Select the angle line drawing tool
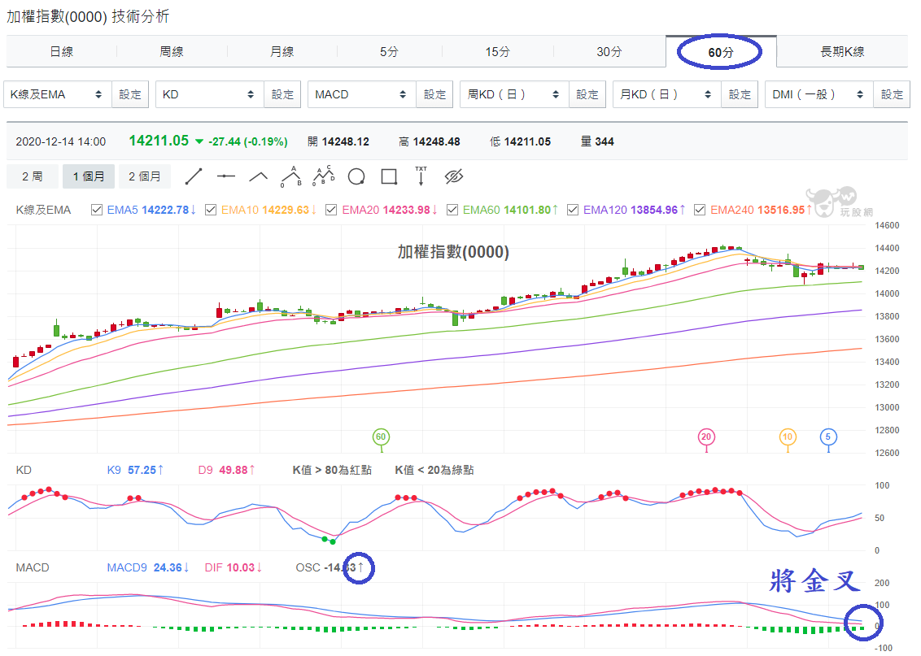This screenshot has width=921, height=656. (x=259, y=176)
